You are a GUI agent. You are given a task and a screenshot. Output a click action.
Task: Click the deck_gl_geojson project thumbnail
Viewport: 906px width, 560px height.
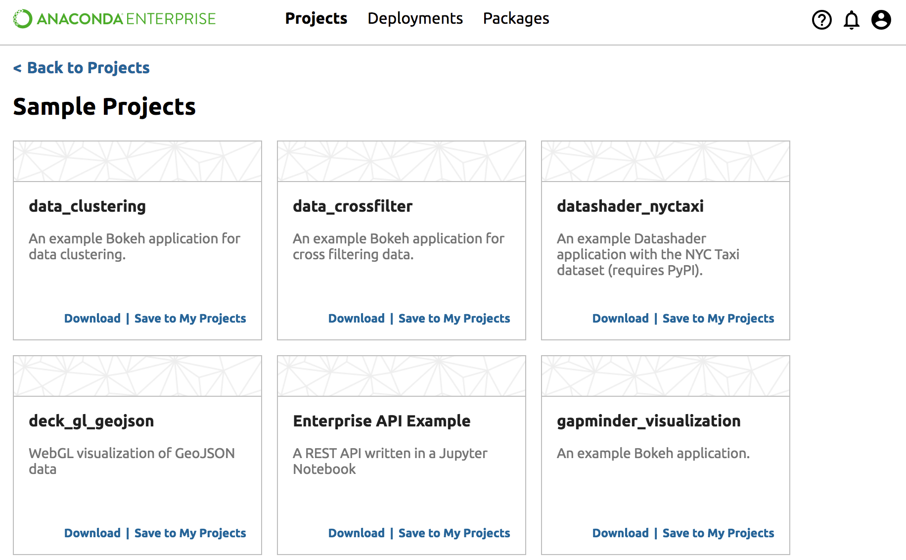(137, 376)
